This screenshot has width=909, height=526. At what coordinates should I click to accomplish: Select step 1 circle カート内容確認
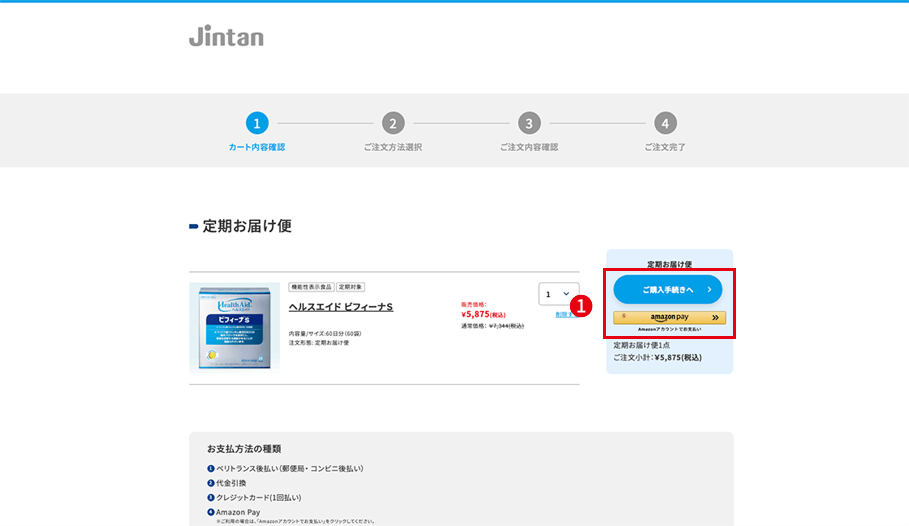tap(257, 123)
